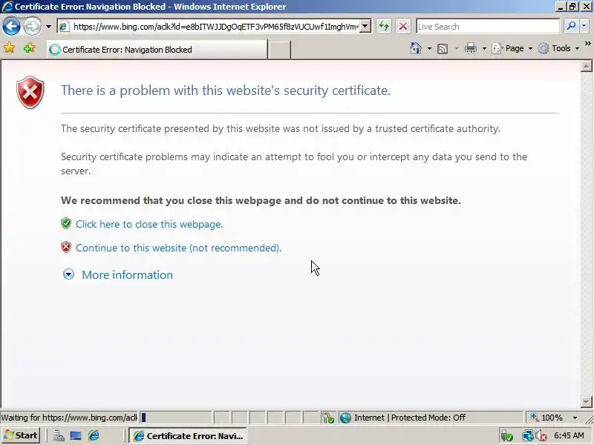Expand the Print options dropdown arrow
The width and height of the screenshot is (594, 445).
[484, 48]
